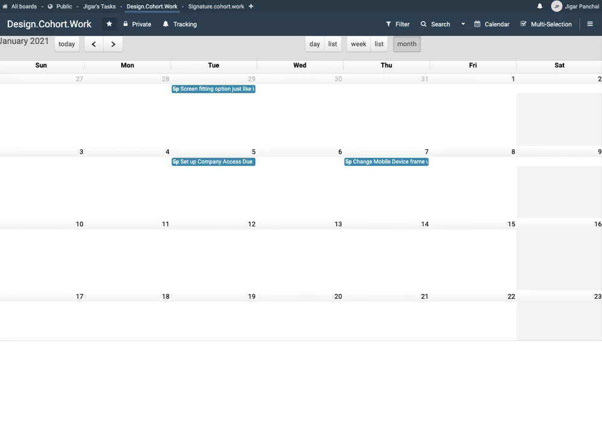Image resolution: width=602 pixels, height=421 pixels.
Task: Advance to next month with right chevron
Action: 113,44
